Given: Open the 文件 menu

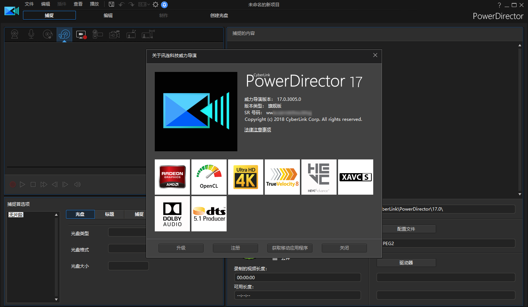Looking at the screenshot, I should point(29,4).
